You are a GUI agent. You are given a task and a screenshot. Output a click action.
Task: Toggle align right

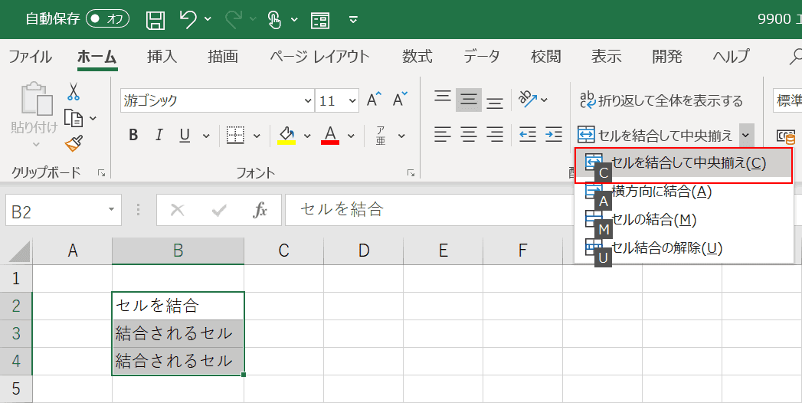coord(495,135)
